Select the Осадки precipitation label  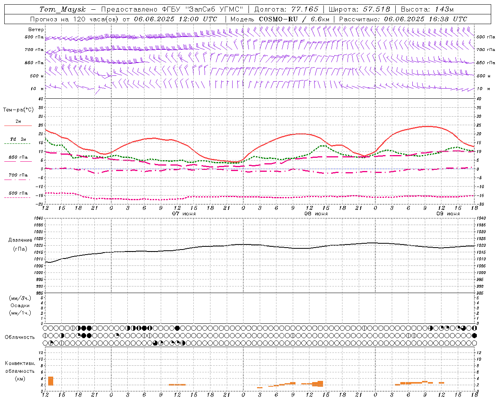[x=20, y=305]
